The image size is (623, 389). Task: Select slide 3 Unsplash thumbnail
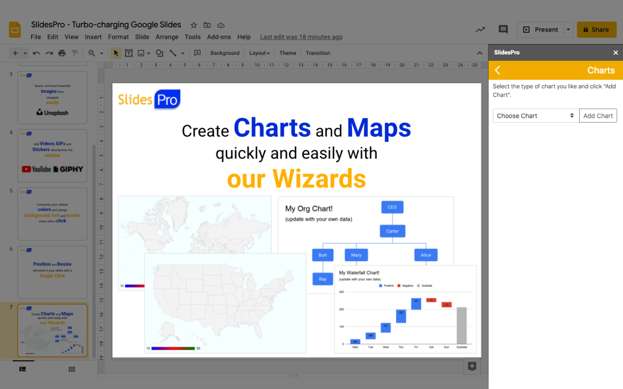pos(53,98)
